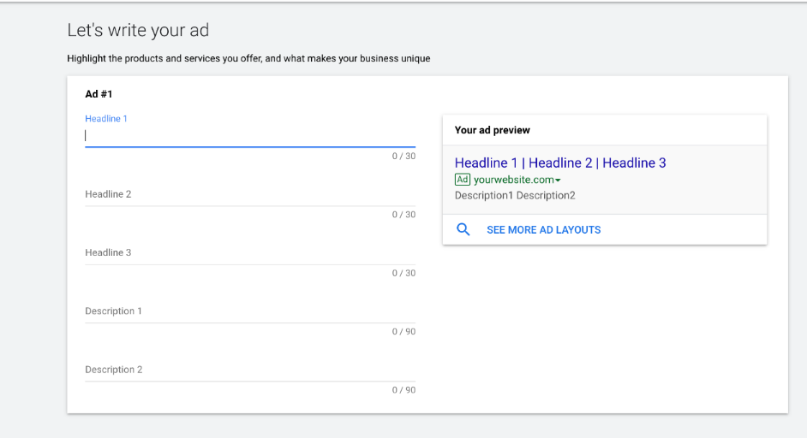807x438 pixels.
Task: Click blue 'Headline 2' text in preview title
Action: pos(560,163)
